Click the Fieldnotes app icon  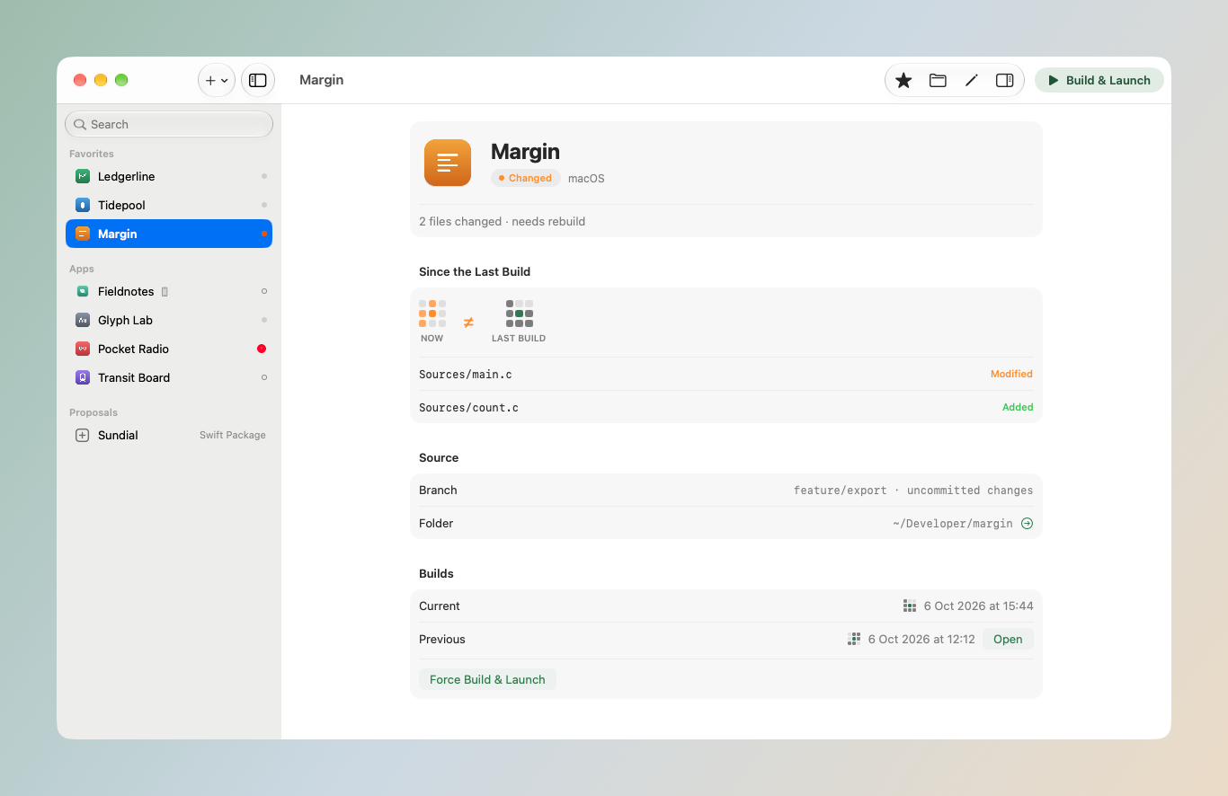[x=83, y=291]
